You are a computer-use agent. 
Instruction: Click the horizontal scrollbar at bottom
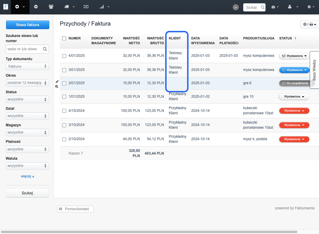click(x=149, y=232)
